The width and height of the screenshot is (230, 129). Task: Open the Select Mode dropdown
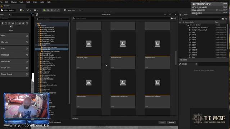pos(8,10)
